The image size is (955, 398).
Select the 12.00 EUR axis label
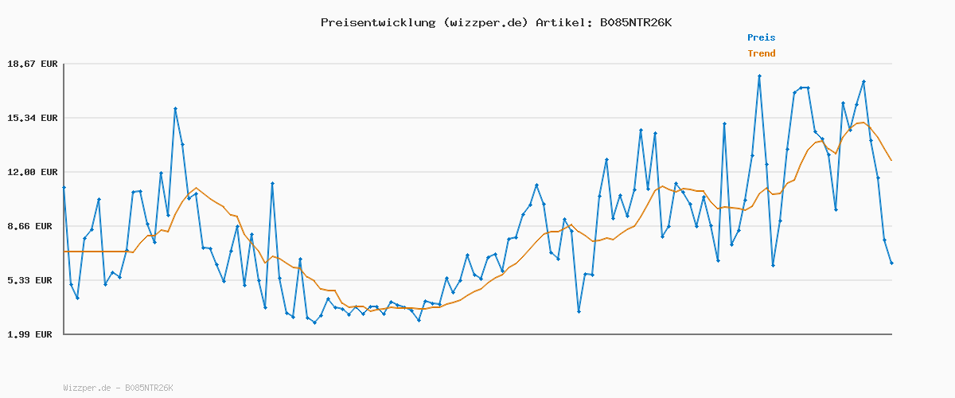pyautogui.click(x=33, y=172)
